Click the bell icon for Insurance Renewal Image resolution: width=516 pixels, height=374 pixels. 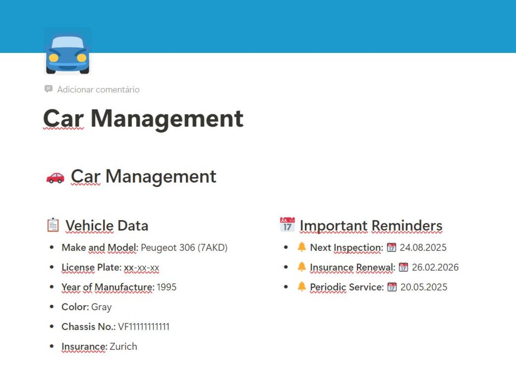(301, 267)
